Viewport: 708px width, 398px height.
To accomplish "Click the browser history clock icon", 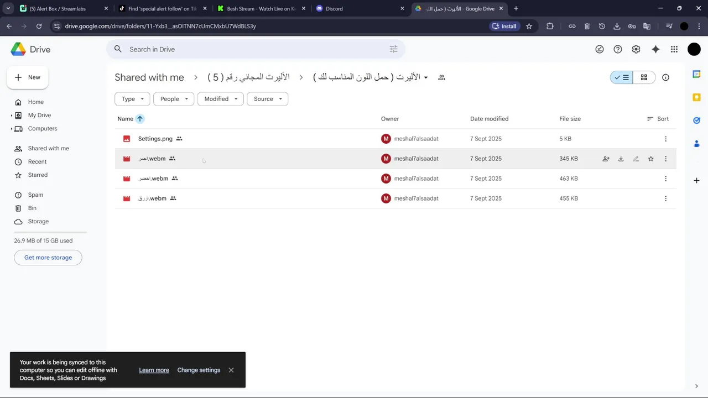I will (x=602, y=26).
